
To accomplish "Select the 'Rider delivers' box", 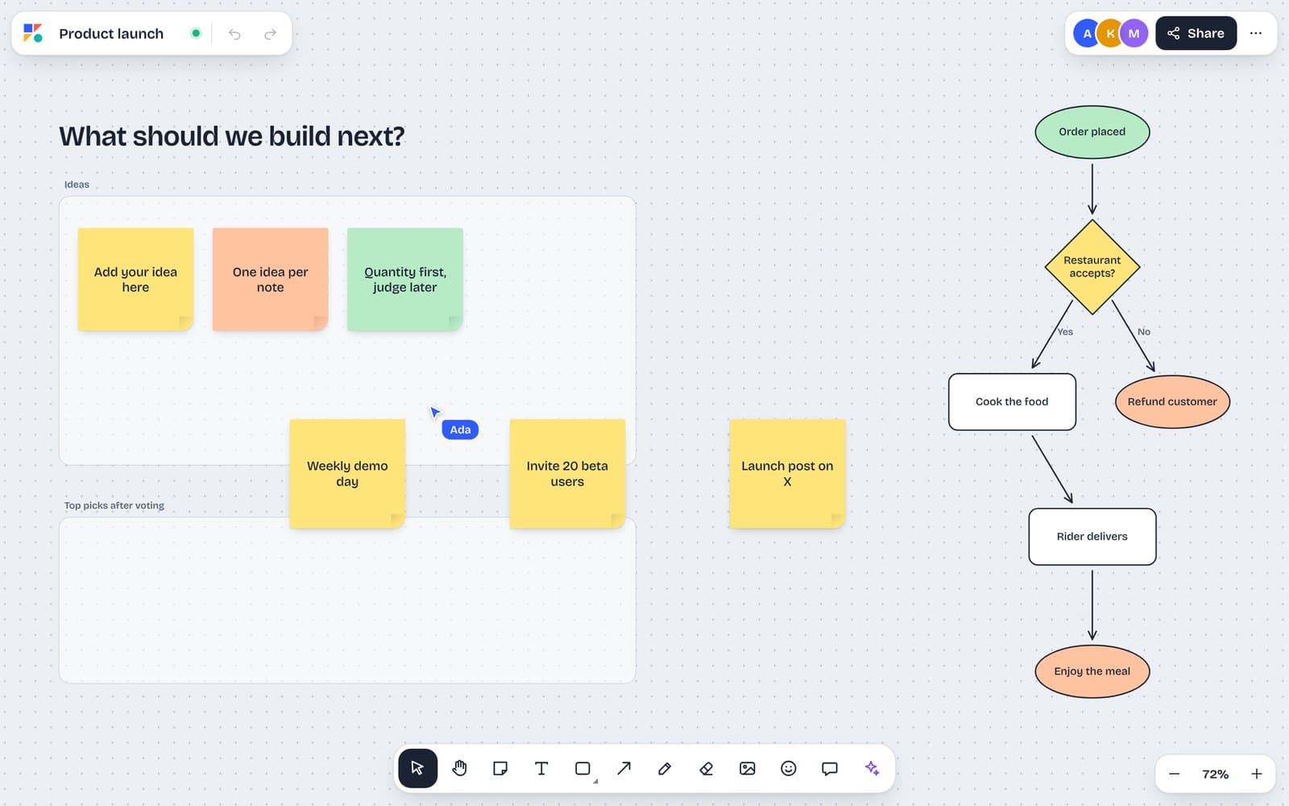I will [x=1092, y=537].
